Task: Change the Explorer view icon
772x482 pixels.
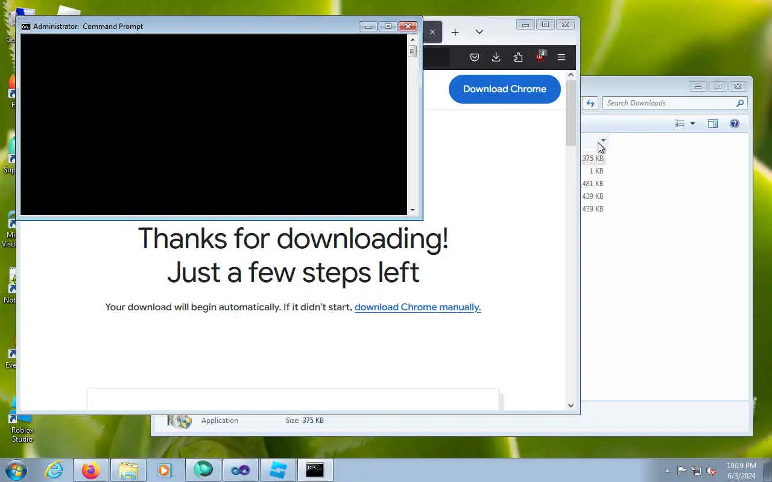Action: click(x=680, y=124)
